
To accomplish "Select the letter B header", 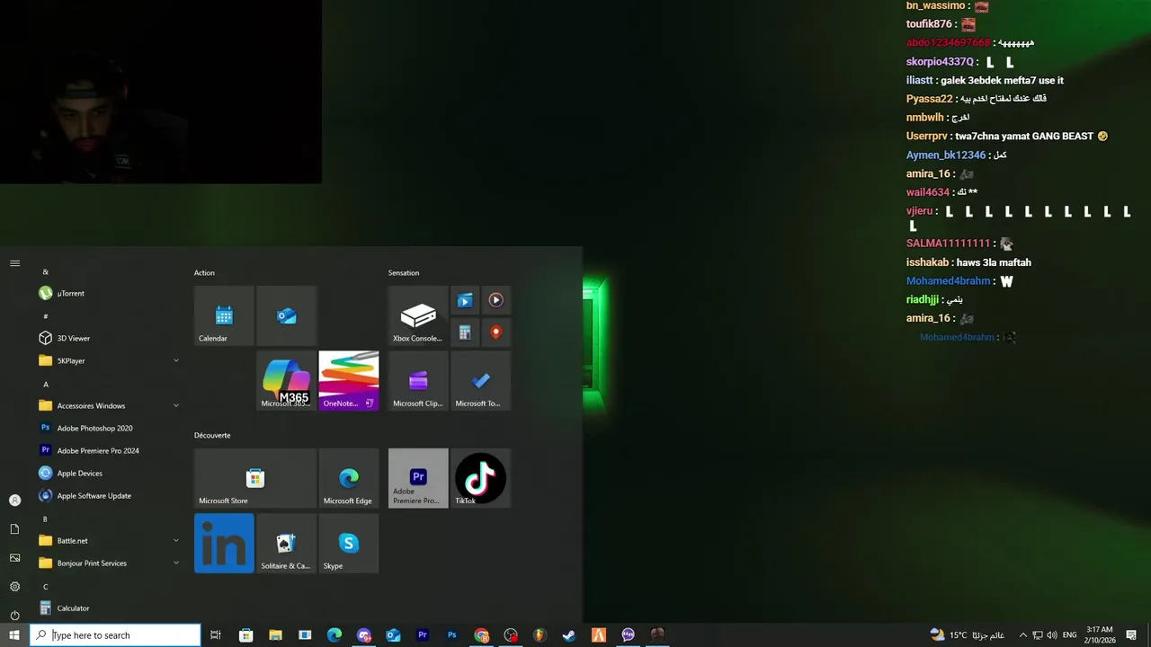I will click(45, 518).
